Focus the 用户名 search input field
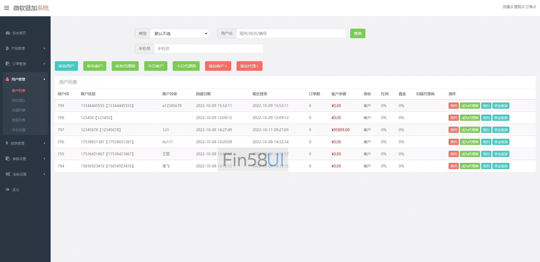The image size is (540, 262). [x=291, y=33]
